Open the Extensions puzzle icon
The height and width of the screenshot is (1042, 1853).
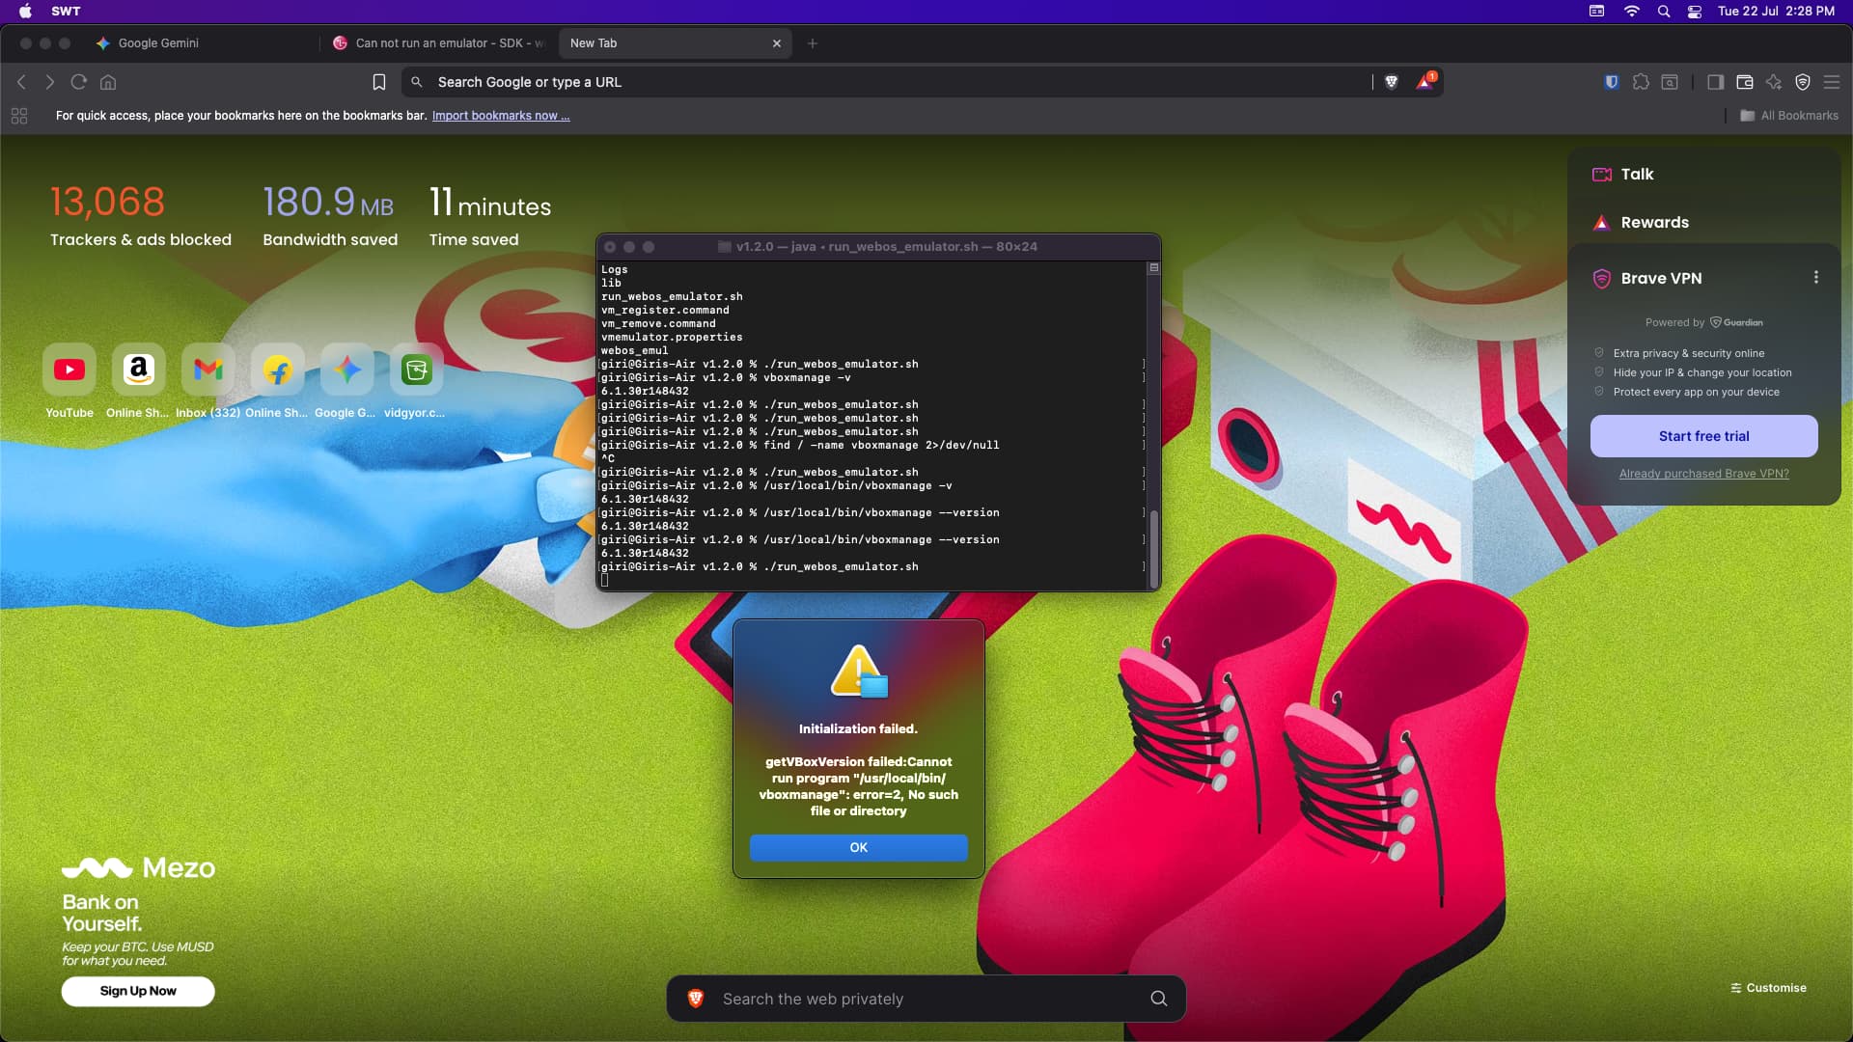click(x=1641, y=82)
